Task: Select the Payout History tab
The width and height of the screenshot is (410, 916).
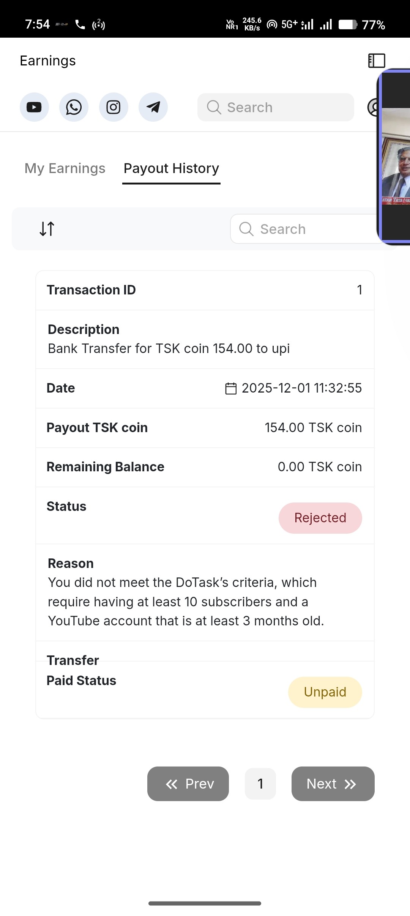Action: 171,169
